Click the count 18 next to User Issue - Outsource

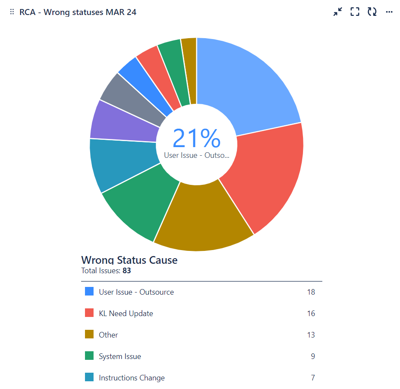click(311, 292)
